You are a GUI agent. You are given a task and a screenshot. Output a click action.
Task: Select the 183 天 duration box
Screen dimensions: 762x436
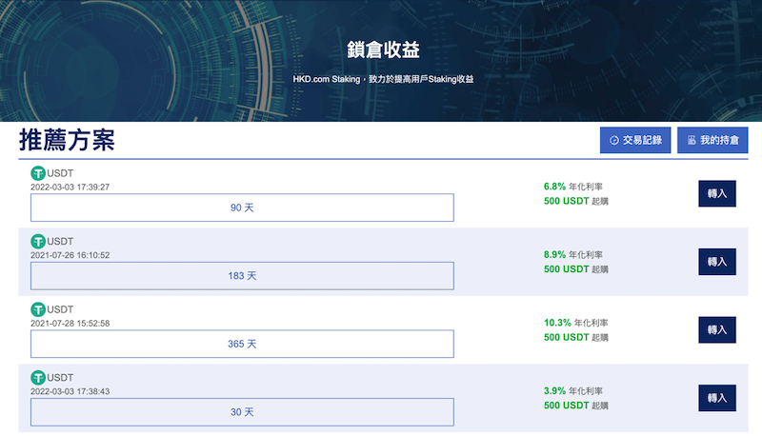point(242,276)
